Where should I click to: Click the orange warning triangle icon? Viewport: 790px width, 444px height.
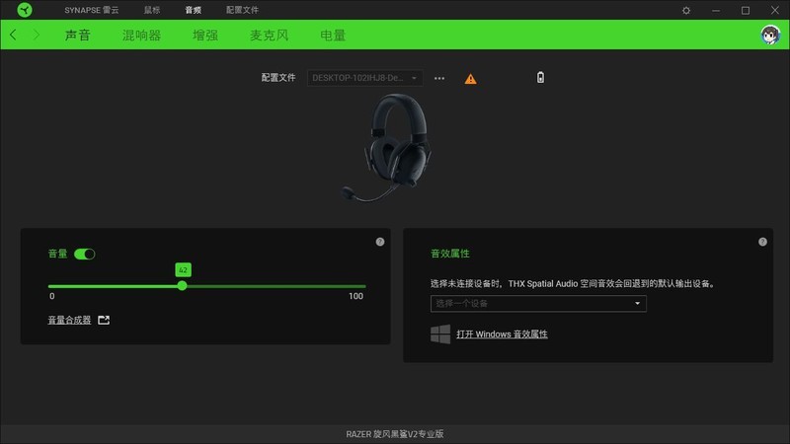pyautogui.click(x=470, y=79)
